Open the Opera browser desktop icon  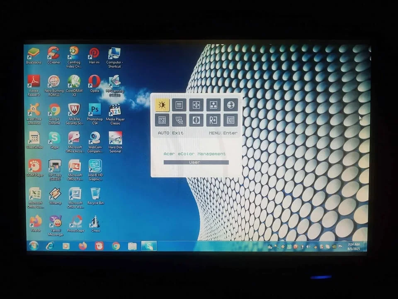95,84
